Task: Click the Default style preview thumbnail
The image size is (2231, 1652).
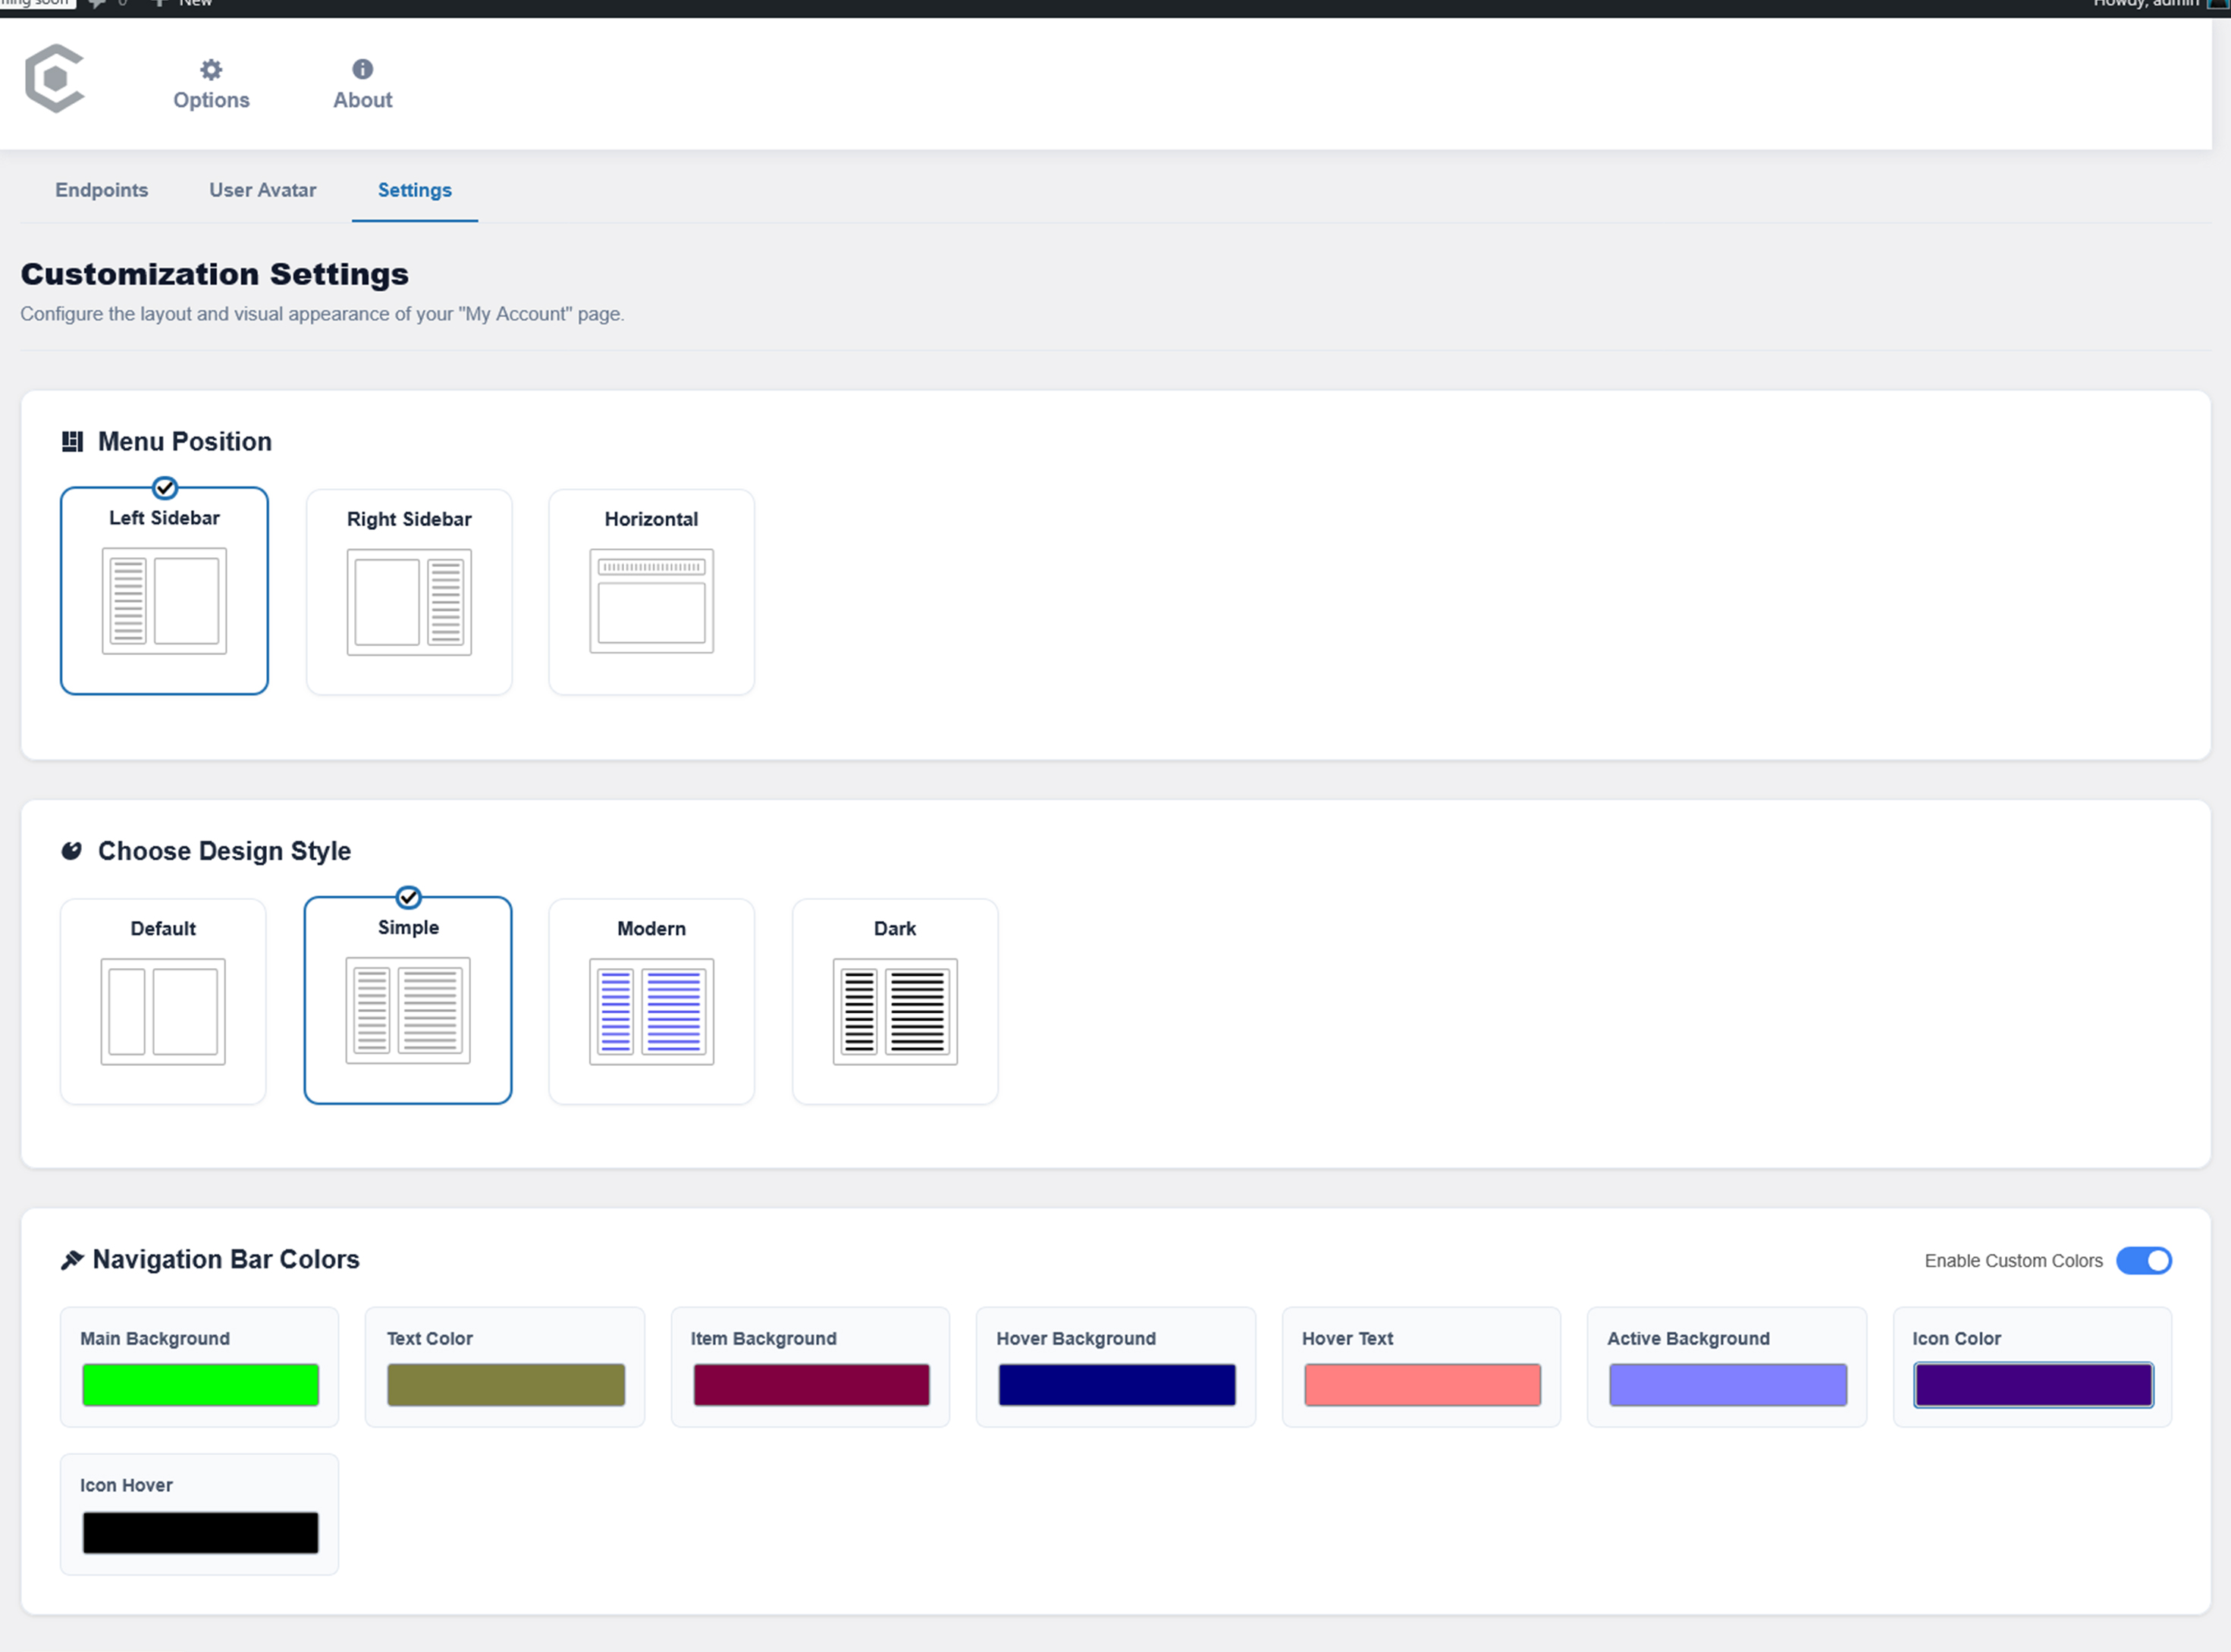Action: tap(163, 1011)
